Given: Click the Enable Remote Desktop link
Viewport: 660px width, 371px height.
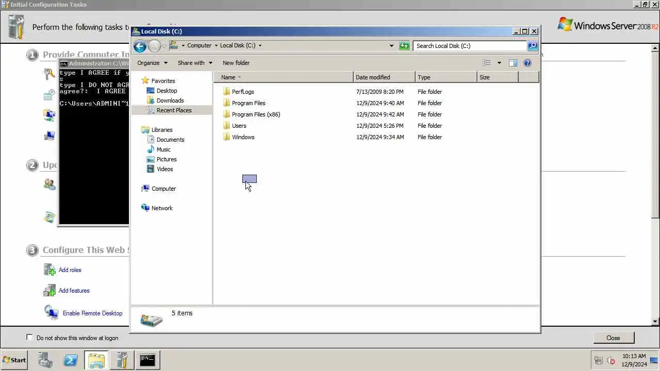Looking at the screenshot, I should (92, 313).
